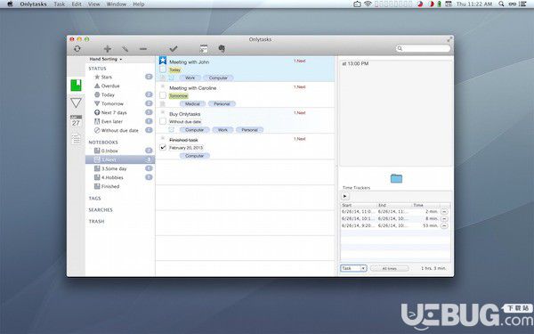
Task: Check the Buy Onlytasks task checkbox
Action: (163, 121)
